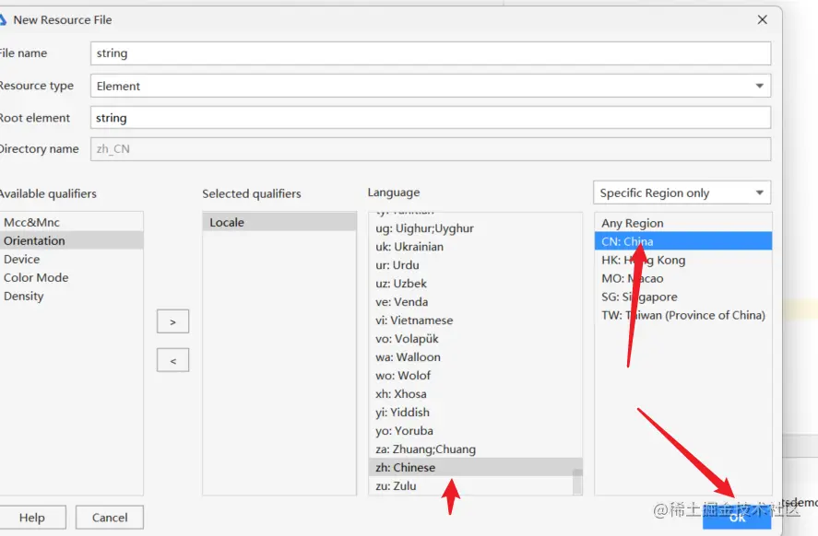Screen dimensions: 818x536
Task: Choose ur: Urdu language
Action: tap(475, 265)
